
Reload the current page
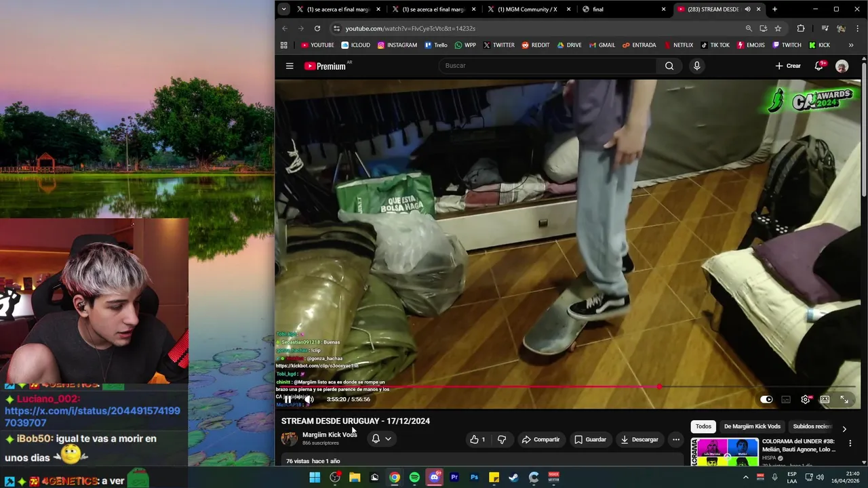(x=317, y=28)
